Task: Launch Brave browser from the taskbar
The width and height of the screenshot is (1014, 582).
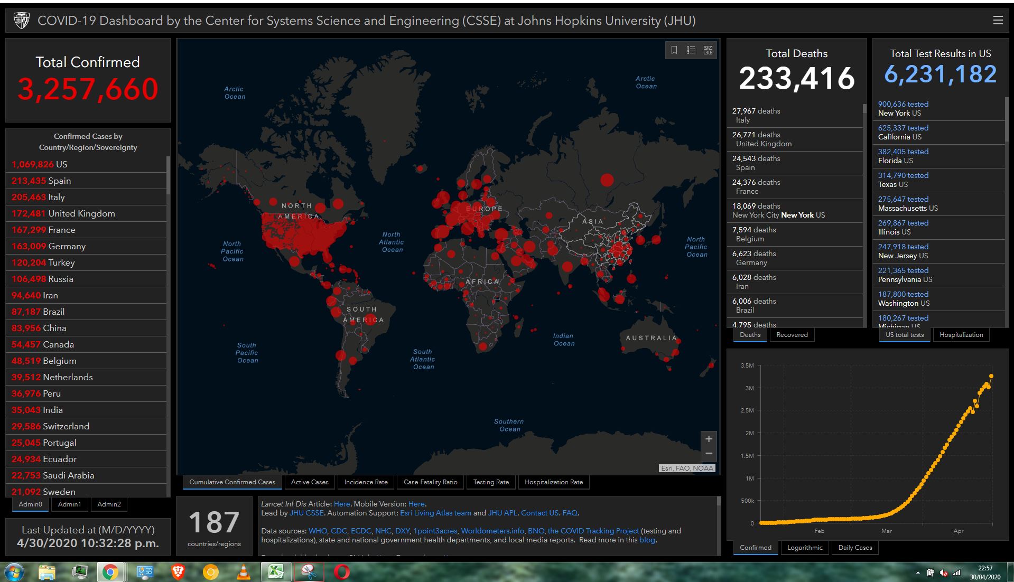Action: pos(178,572)
